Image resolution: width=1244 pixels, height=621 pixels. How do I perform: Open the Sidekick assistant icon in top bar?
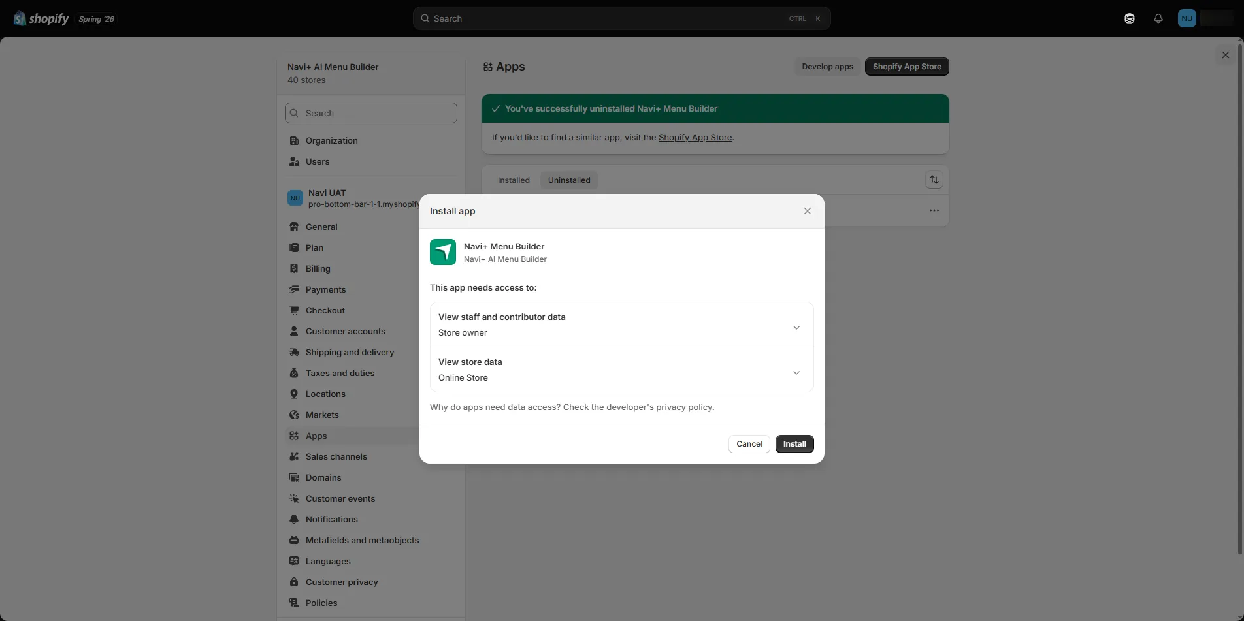pos(1130,18)
